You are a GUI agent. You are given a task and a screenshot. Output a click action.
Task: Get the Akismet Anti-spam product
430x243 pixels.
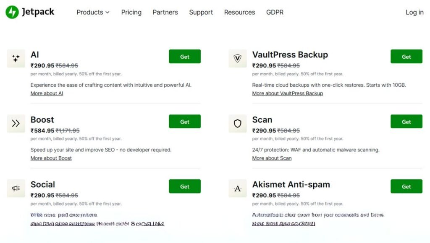(406, 186)
